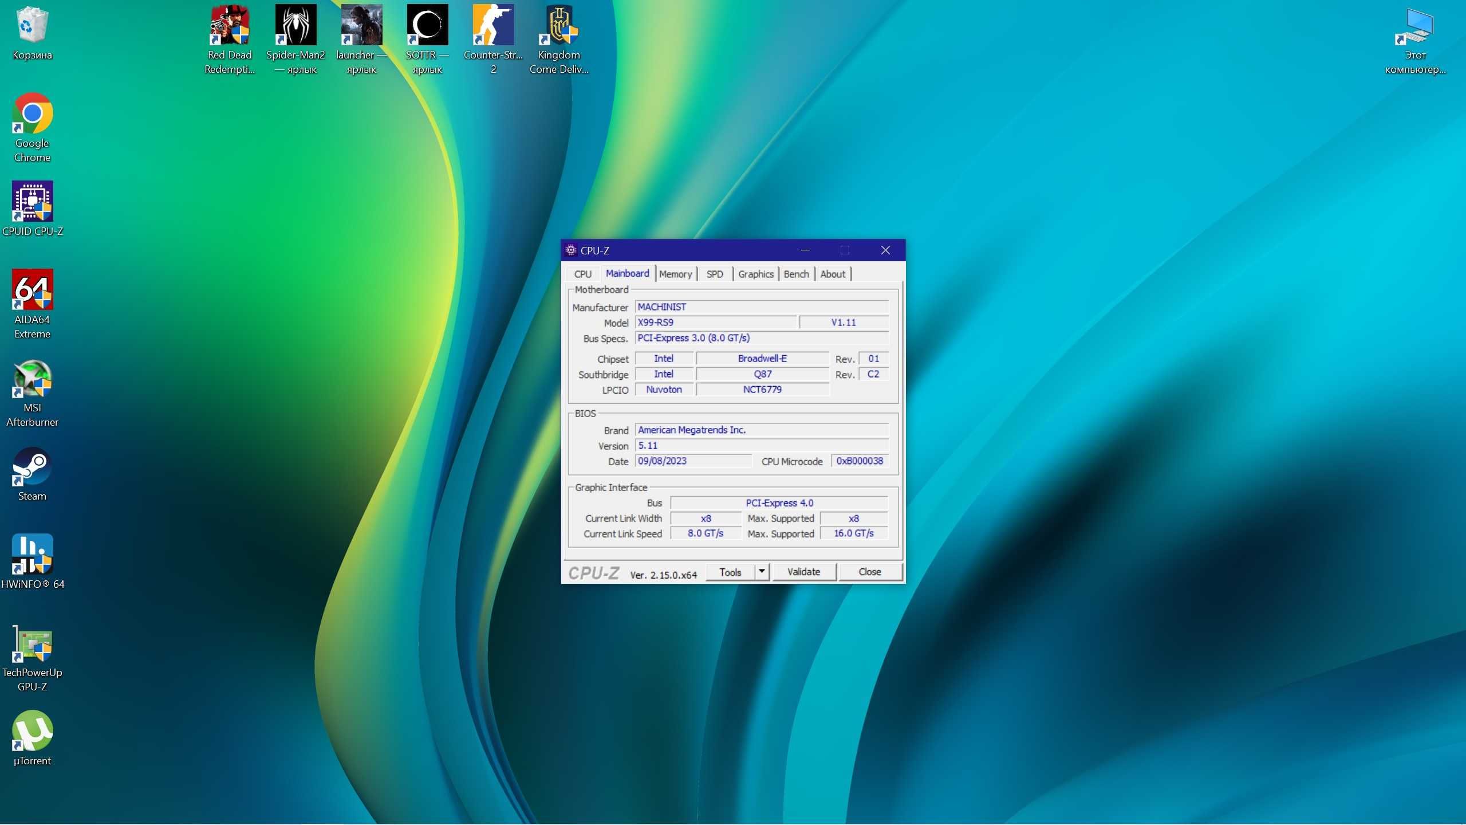Select the Red Dead Redemption shortcut icon
This screenshot has width=1466, height=825.
pyautogui.click(x=230, y=25)
